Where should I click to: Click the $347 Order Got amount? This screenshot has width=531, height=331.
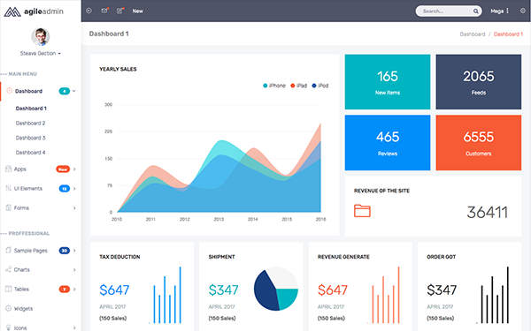click(442, 290)
